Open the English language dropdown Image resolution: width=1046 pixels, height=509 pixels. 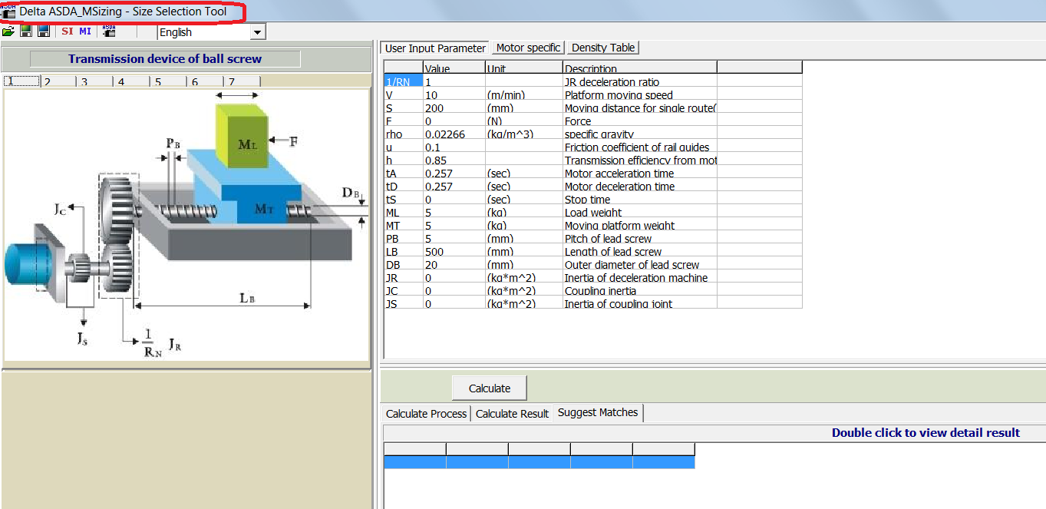pos(258,32)
